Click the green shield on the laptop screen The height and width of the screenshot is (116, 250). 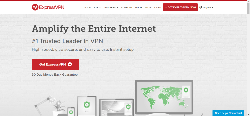coord(128,107)
